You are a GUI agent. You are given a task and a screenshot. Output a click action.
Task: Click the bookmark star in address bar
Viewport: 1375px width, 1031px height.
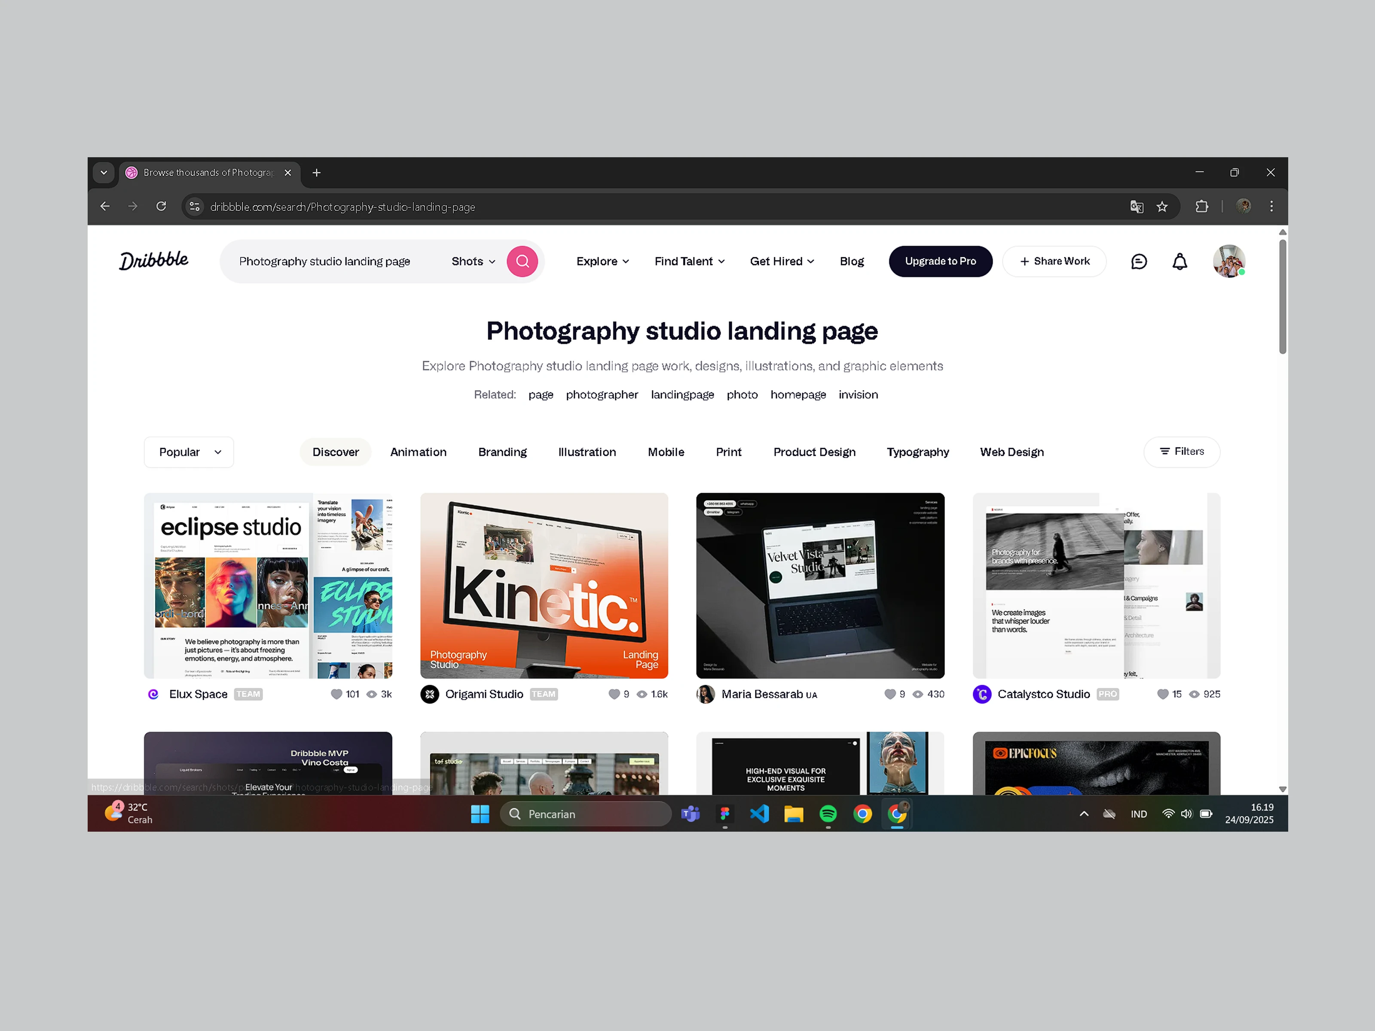click(x=1162, y=207)
